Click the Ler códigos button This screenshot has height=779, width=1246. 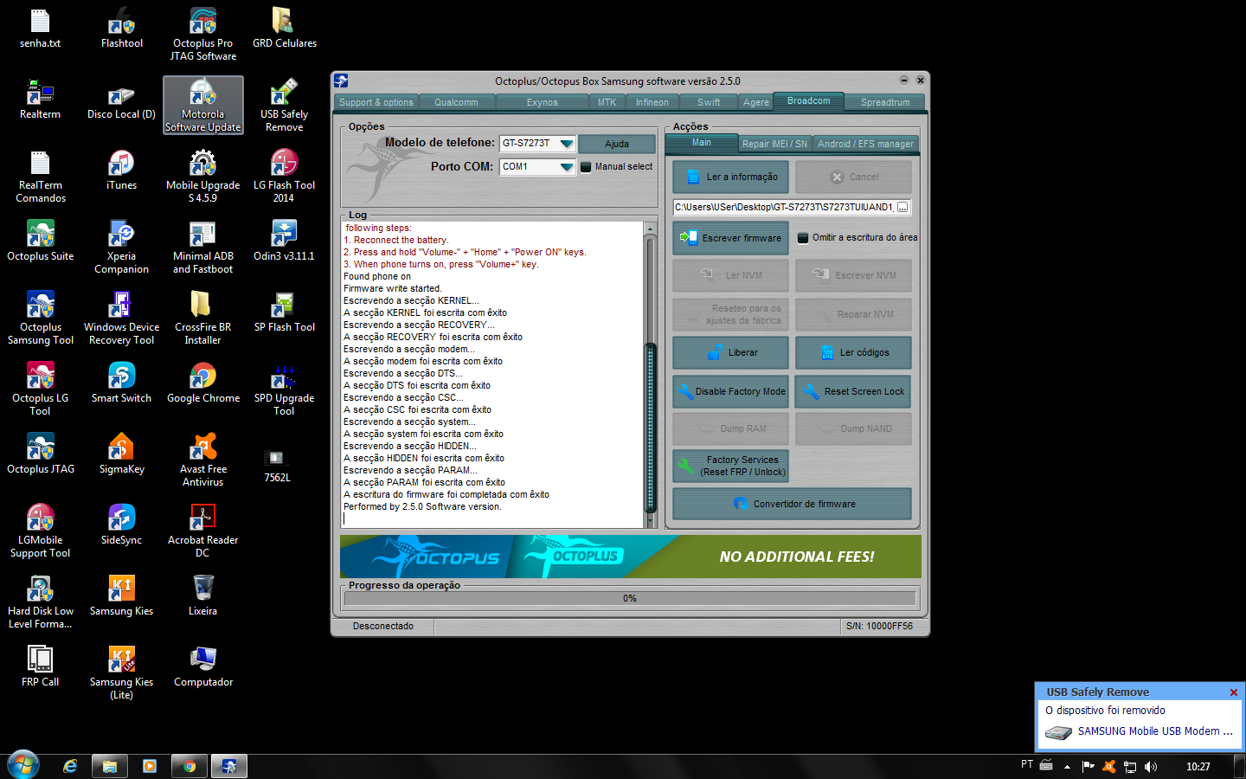tap(853, 353)
